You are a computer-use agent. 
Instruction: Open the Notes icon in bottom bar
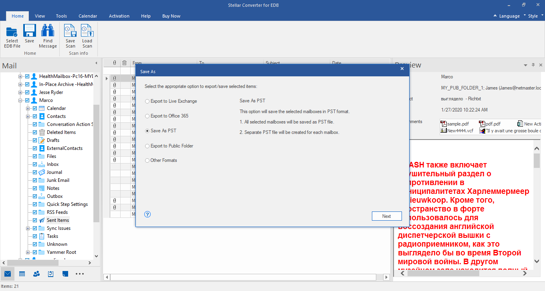[65, 274]
